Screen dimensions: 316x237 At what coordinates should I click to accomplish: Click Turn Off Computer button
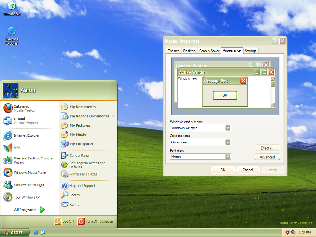click(96, 221)
